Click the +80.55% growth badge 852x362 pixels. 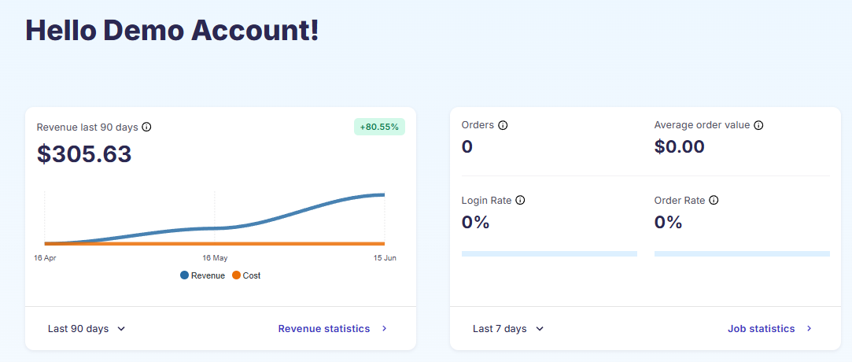pyautogui.click(x=379, y=127)
